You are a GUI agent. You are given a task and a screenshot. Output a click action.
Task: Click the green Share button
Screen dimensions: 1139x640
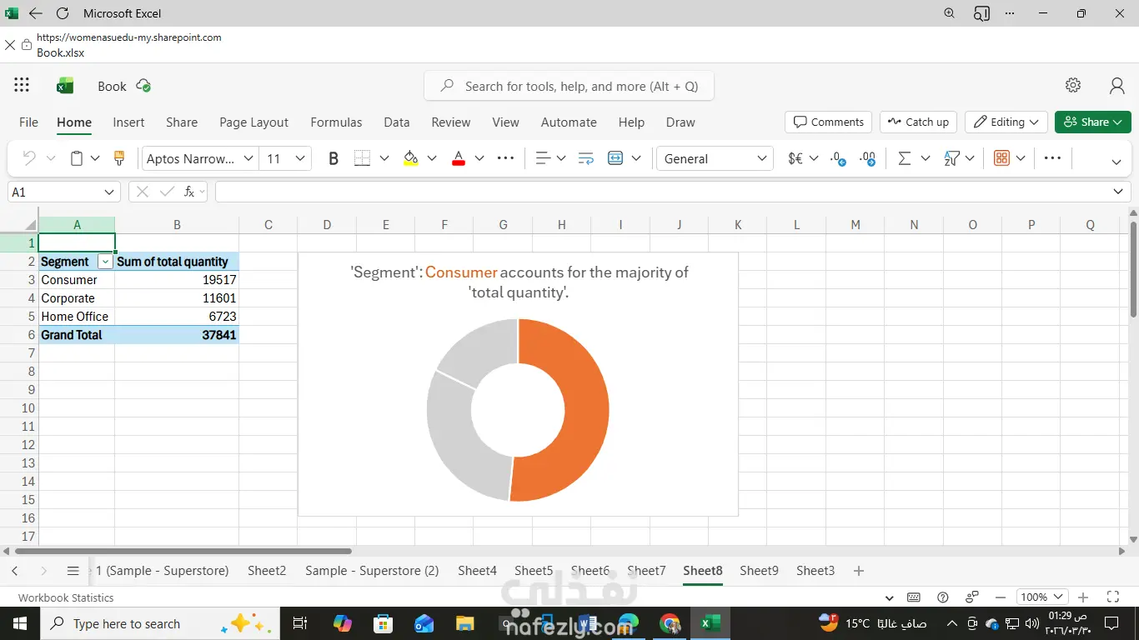(1093, 122)
